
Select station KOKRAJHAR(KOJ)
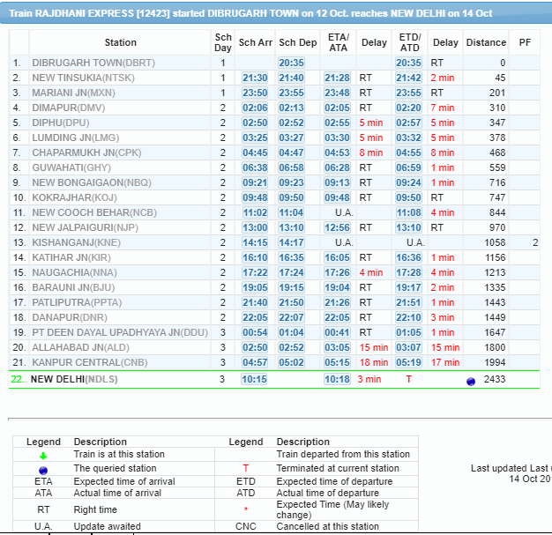75,197
